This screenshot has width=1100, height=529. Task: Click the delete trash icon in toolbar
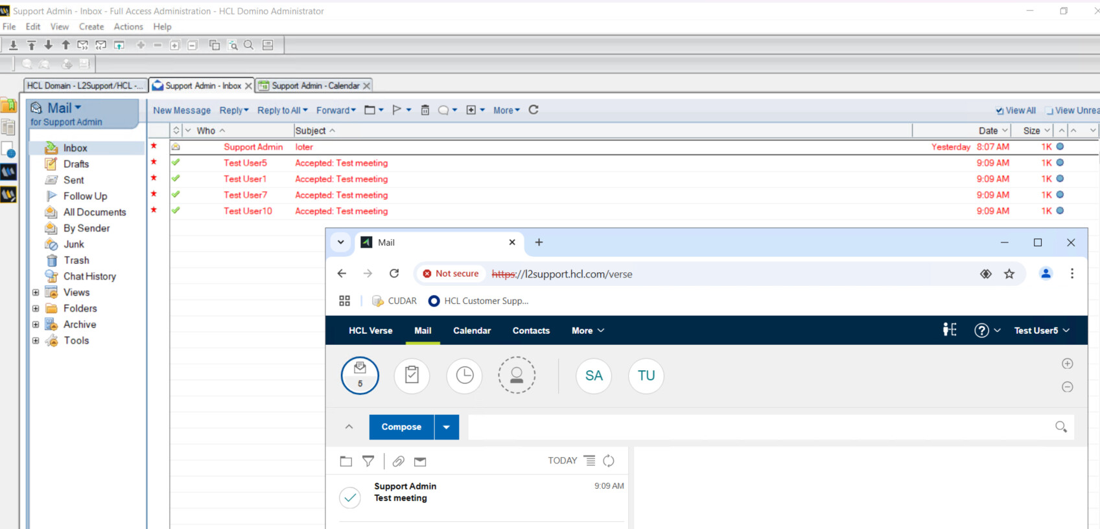(x=425, y=110)
